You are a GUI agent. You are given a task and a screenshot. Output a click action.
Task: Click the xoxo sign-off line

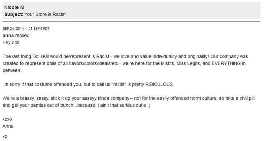(7, 120)
